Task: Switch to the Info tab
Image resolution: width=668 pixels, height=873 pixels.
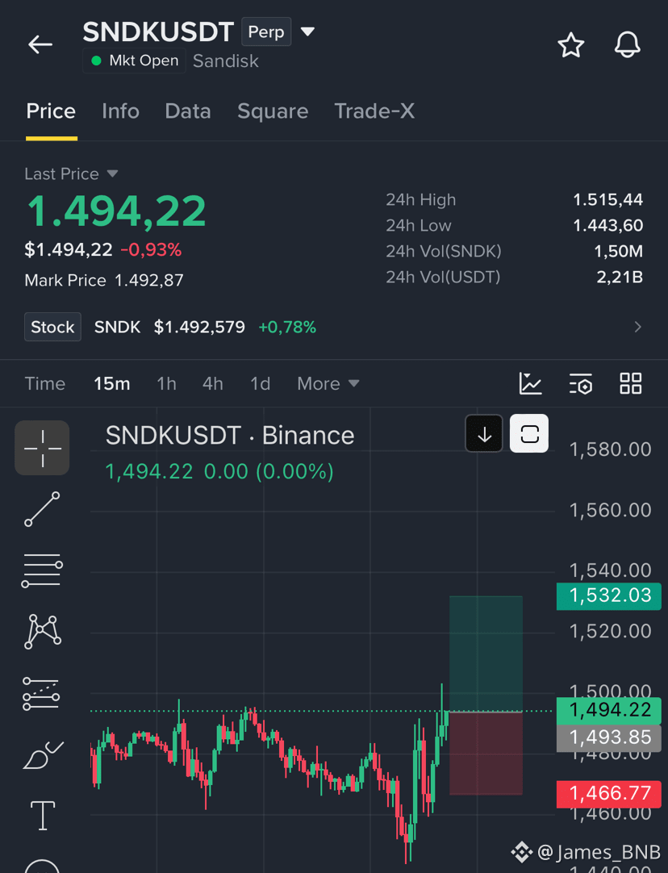Action: (x=120, y=111)
